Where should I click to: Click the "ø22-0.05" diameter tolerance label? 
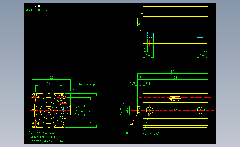[x=120, y=109]
